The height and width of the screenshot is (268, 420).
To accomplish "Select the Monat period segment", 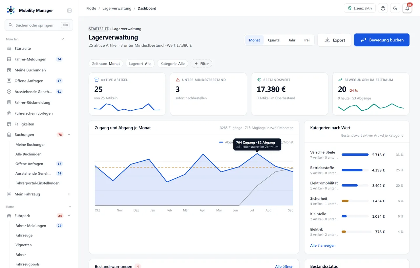I will (x=254, y=40).
